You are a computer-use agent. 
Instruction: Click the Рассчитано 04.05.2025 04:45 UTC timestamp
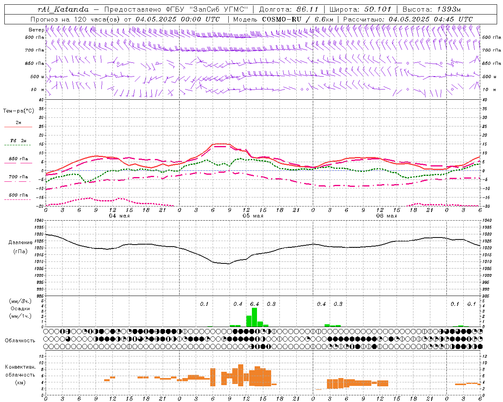point(408,19)
